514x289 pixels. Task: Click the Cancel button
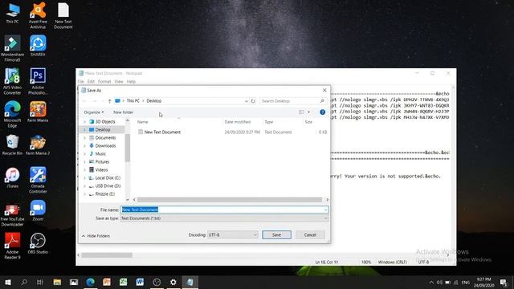(310, 234)
